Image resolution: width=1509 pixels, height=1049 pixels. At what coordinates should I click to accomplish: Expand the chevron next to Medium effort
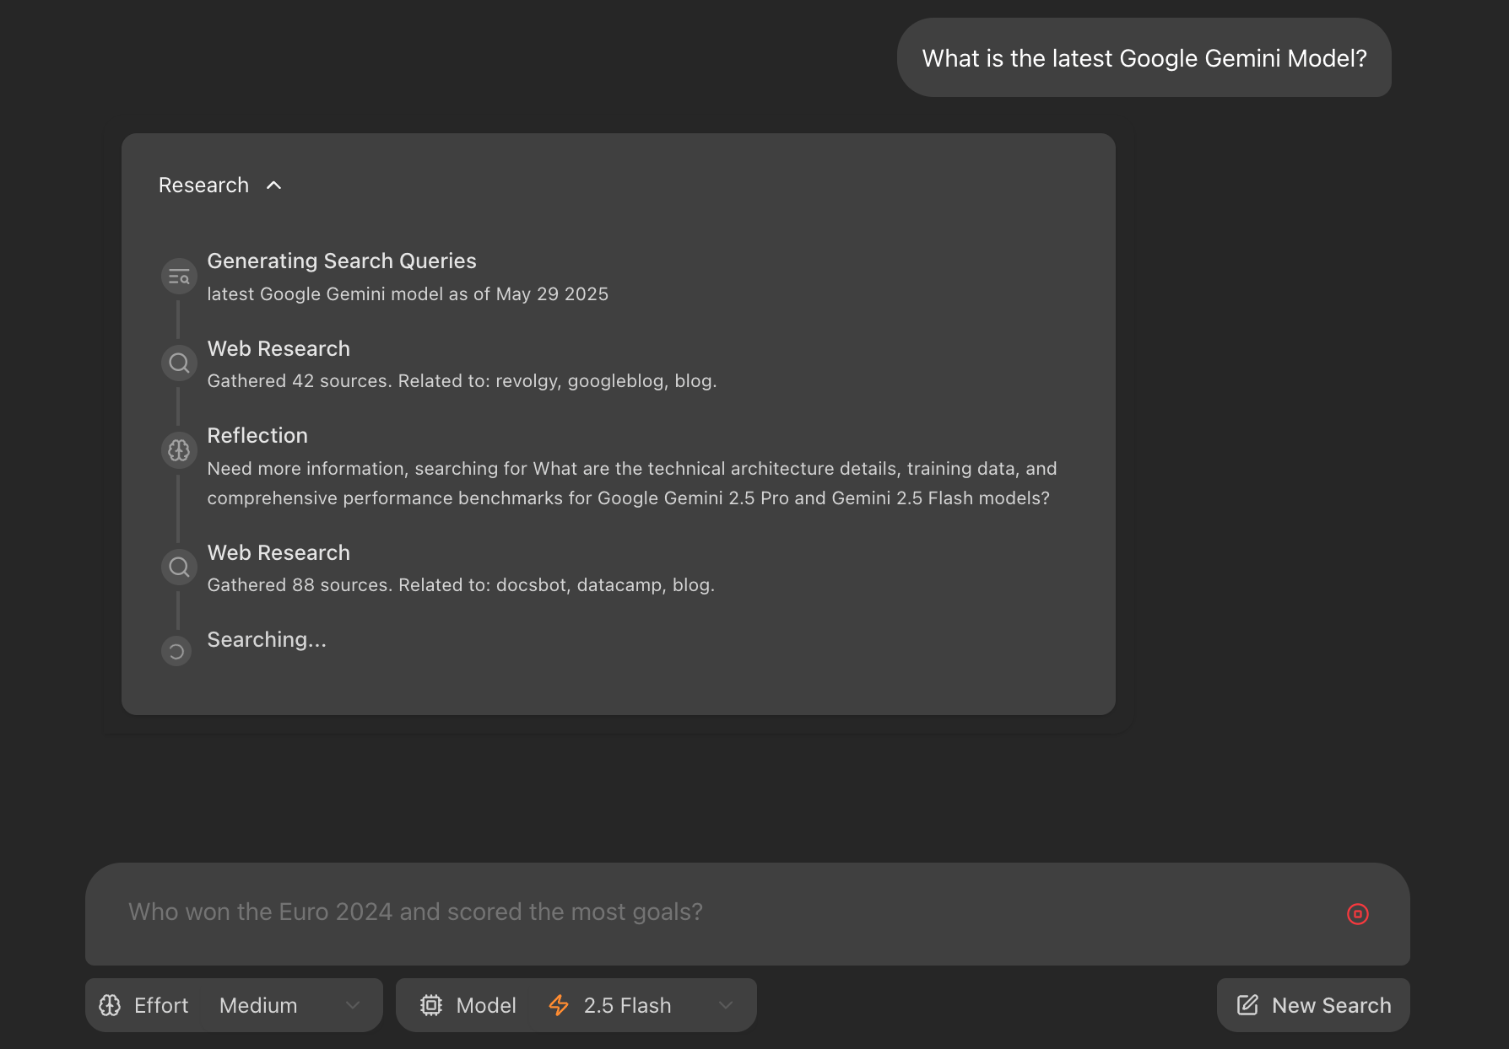coord(353,1005)
